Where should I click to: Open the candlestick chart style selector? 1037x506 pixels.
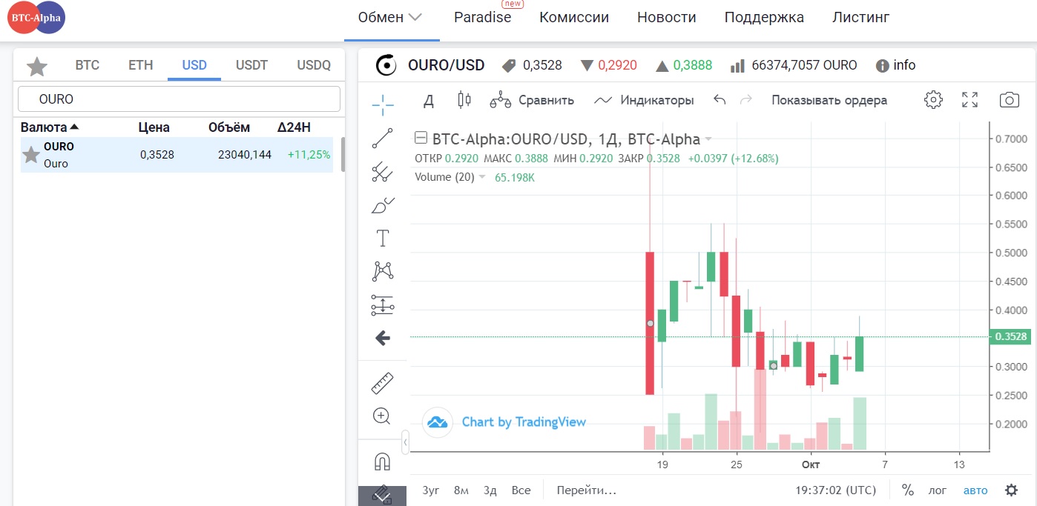464,100
